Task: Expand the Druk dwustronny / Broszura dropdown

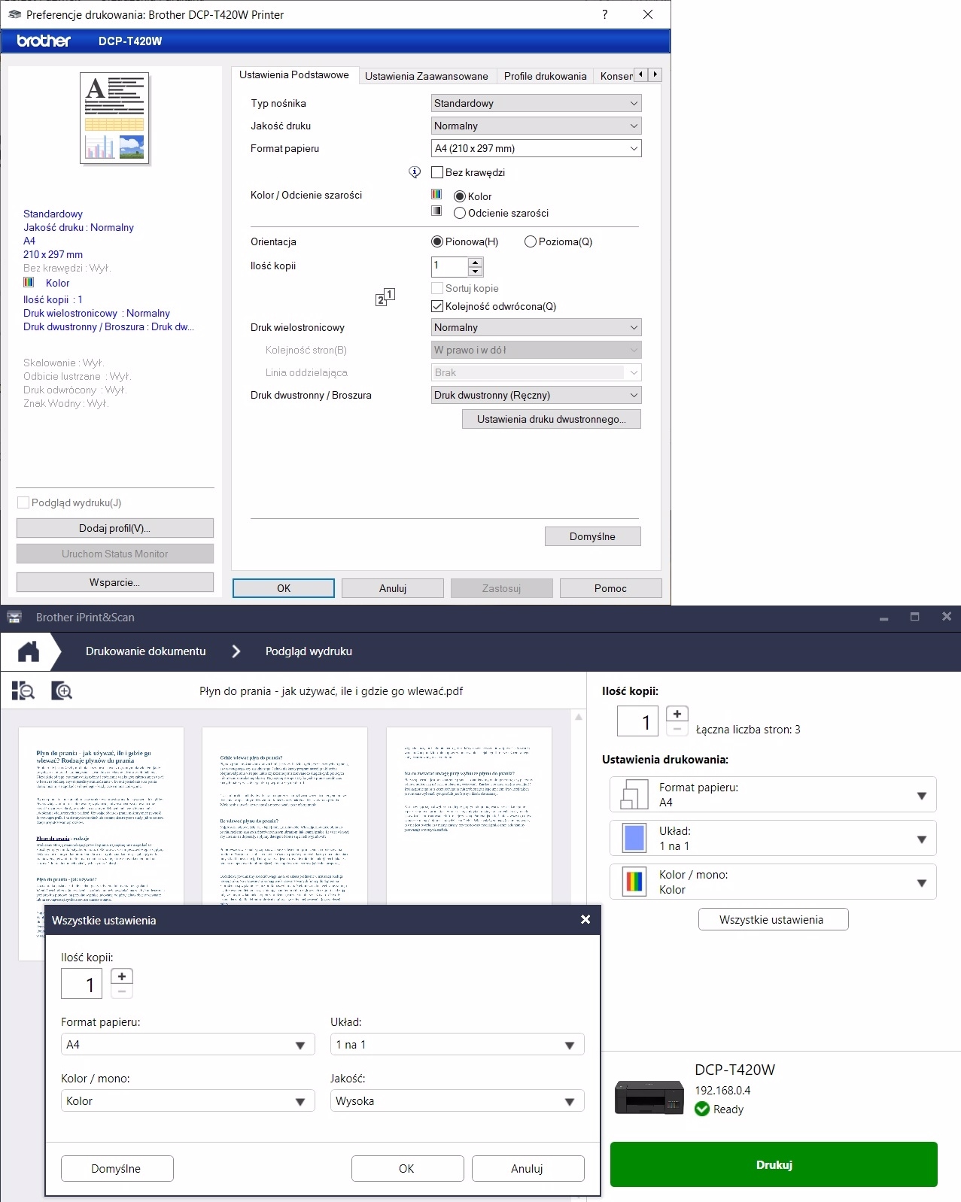Action: 536,395
